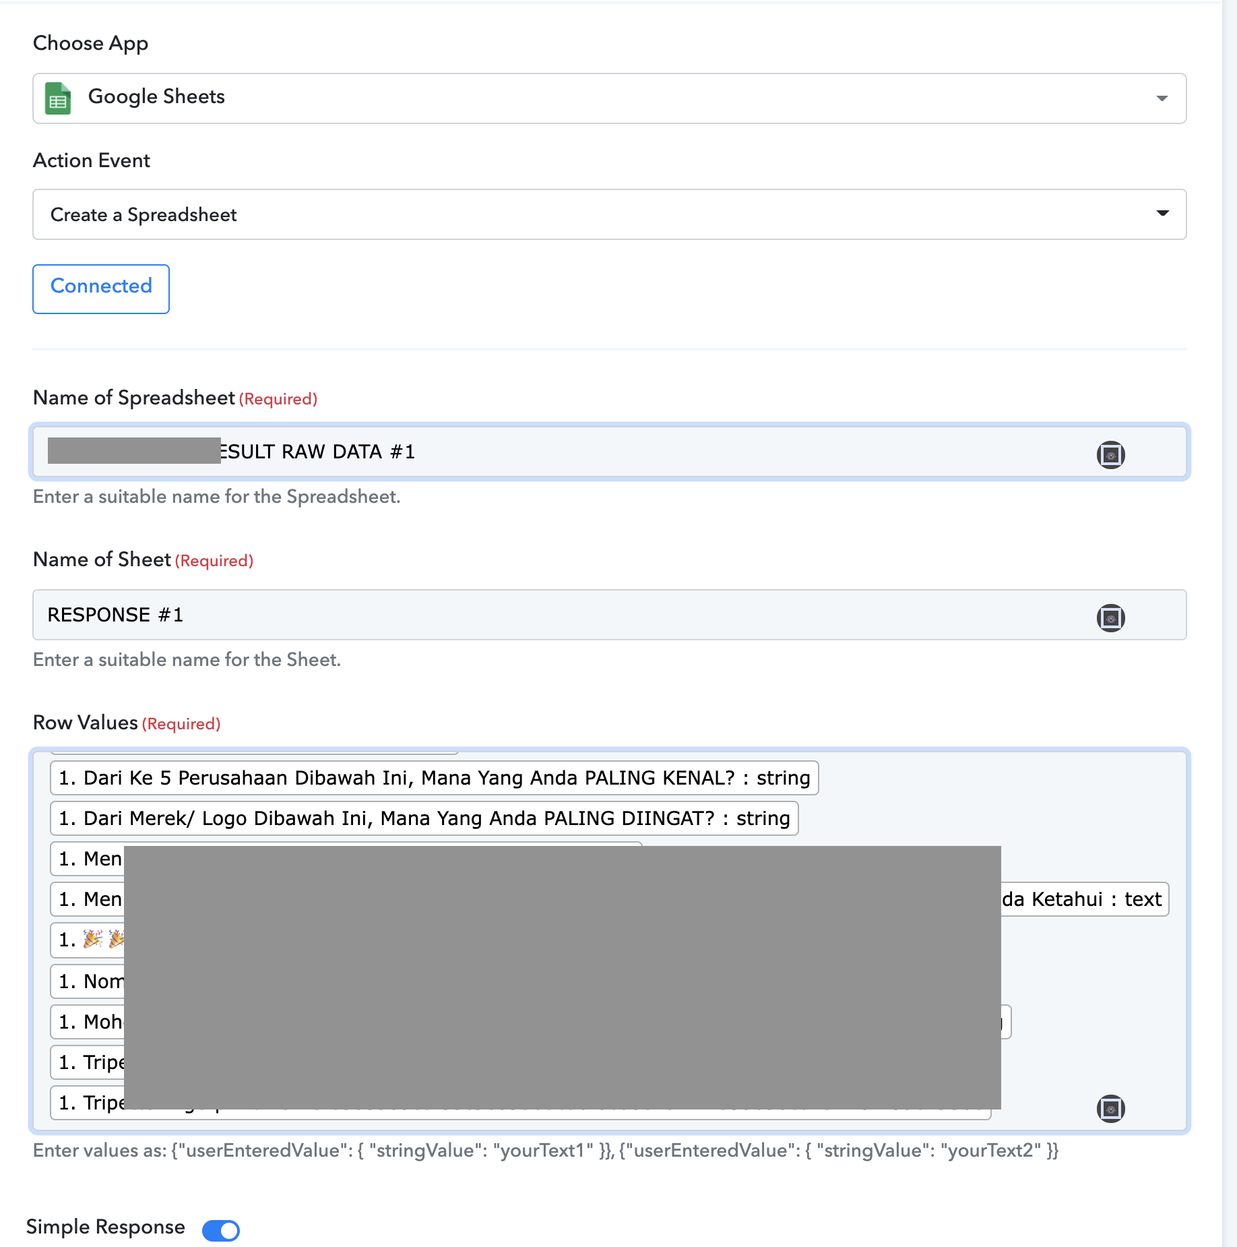Image resolution: width=1237 pixels, height=1247 pixels.
Task: Click the 'Google Sheets' app name text
Action: [156, 97]
